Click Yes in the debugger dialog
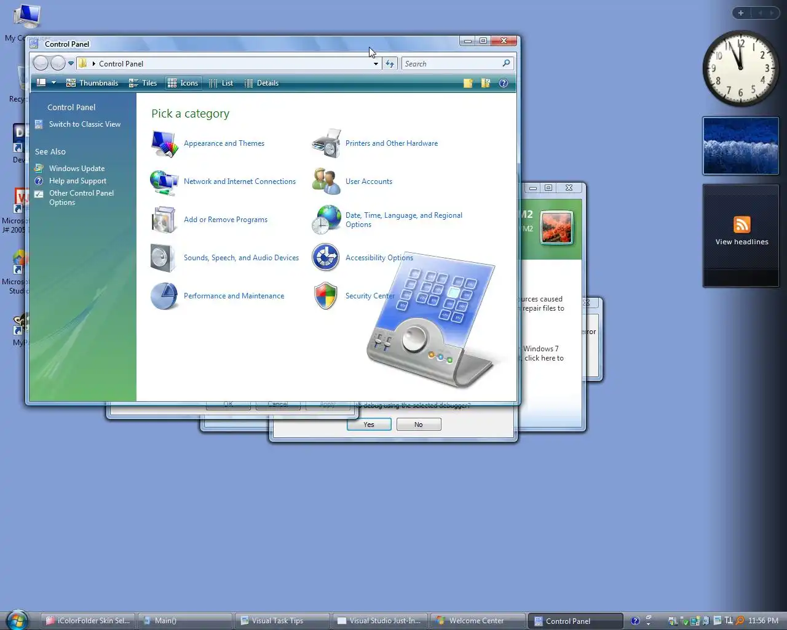 pyautogui.click(x=369, y=425)
